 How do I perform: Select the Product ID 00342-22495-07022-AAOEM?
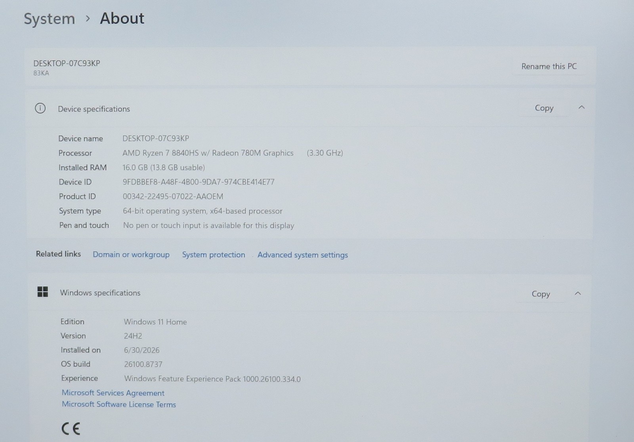173,196
